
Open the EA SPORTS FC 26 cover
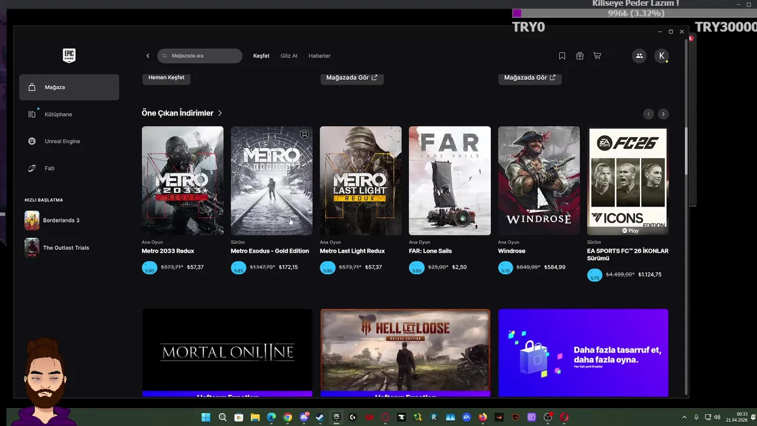(x=627, y=180)
